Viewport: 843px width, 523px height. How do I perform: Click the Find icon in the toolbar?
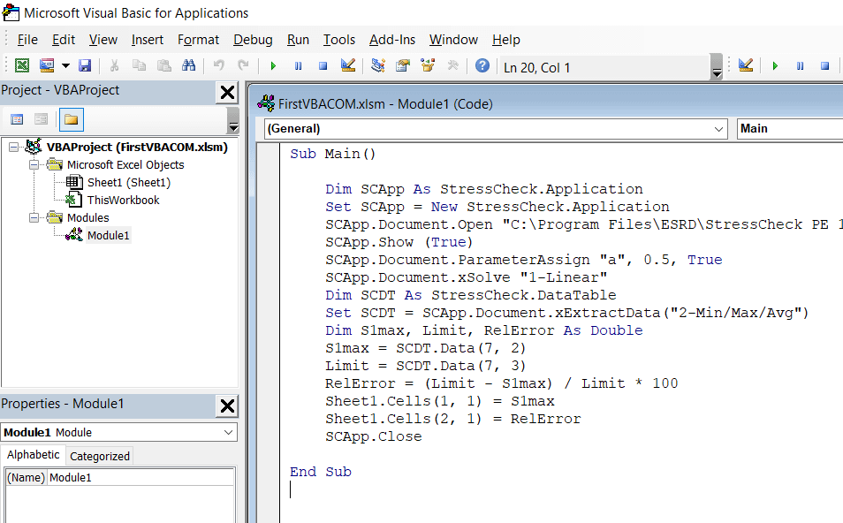[x=189, y=65]
